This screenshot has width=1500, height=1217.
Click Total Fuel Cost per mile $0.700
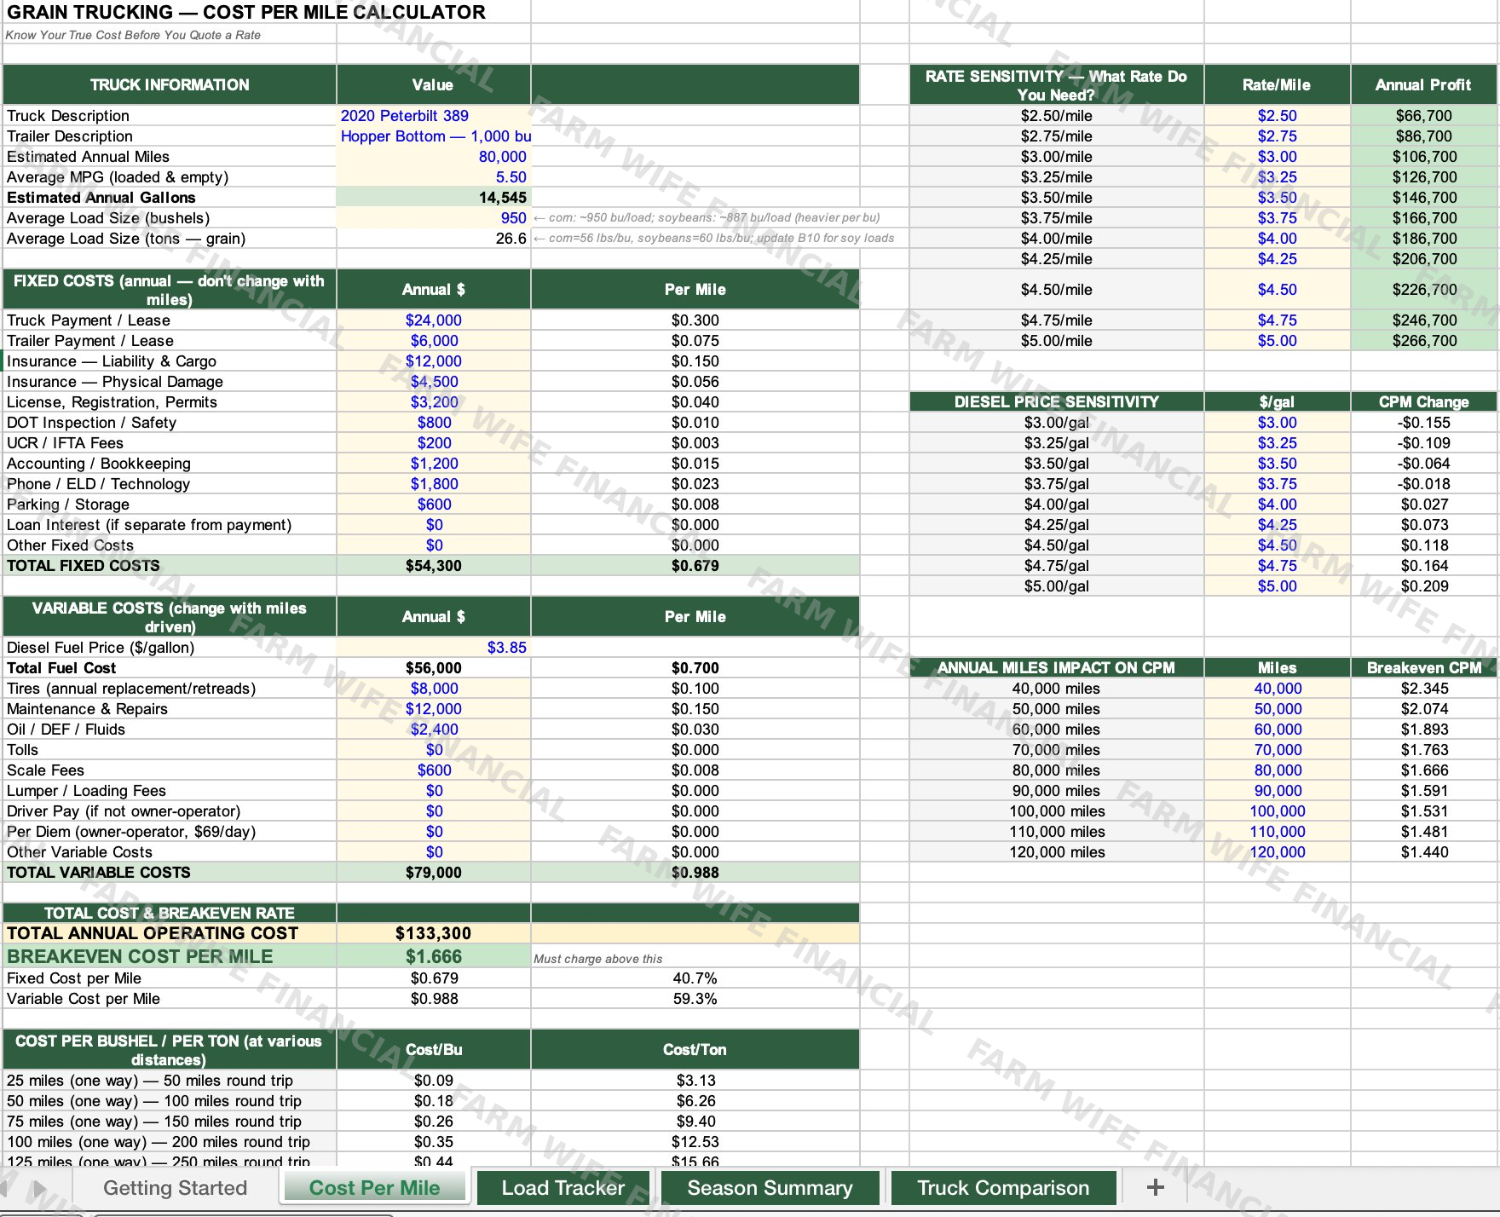tap(695, 668)
